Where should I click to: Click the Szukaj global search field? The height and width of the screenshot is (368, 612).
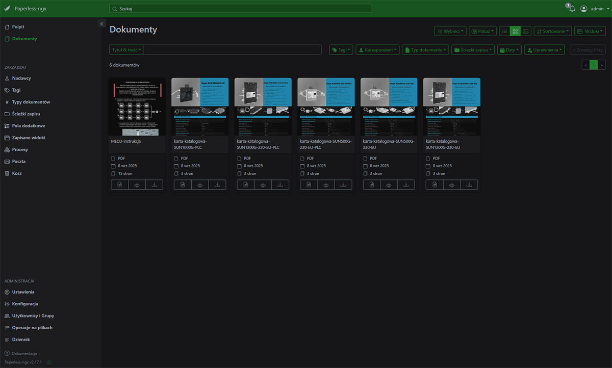click(241, 9)
